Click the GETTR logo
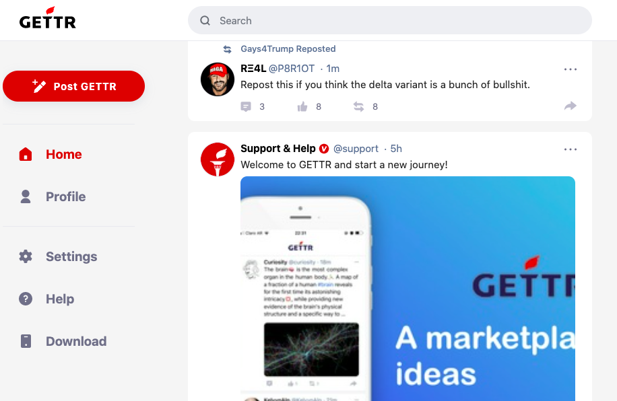This screenshot has height=401, width=617. click(48, 18)
